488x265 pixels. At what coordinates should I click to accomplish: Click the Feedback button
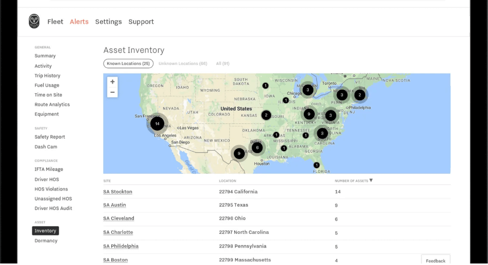[x=436, y=260]
